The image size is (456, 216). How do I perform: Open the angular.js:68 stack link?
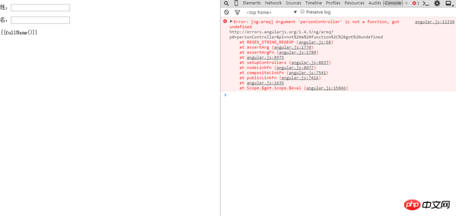click(315, 42)
